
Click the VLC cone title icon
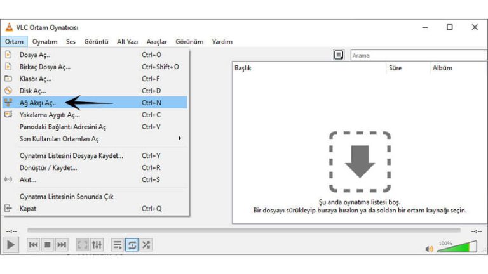tap(10, 27)
